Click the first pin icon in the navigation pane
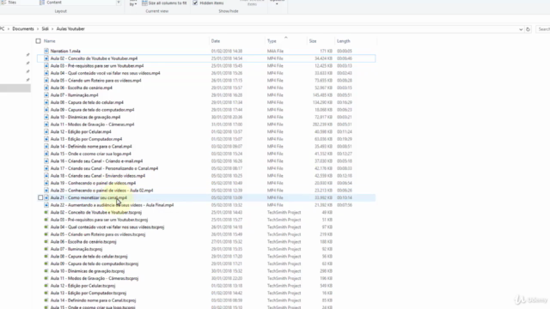This screenshot has height=309, width=550. click(x=27, y=55)
